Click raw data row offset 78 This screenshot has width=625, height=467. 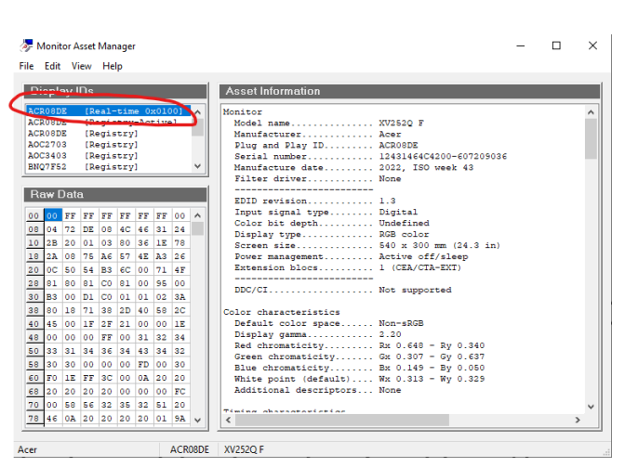33,419
